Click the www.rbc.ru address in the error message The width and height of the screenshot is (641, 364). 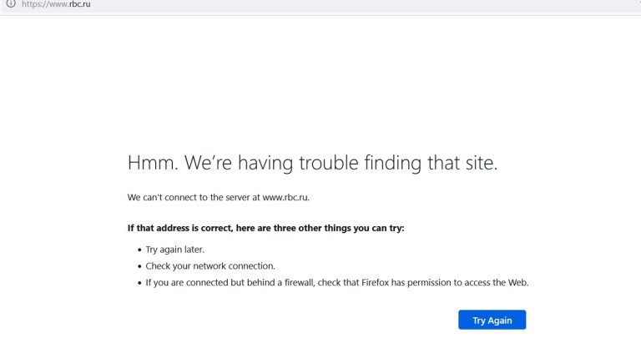[285, 198]
